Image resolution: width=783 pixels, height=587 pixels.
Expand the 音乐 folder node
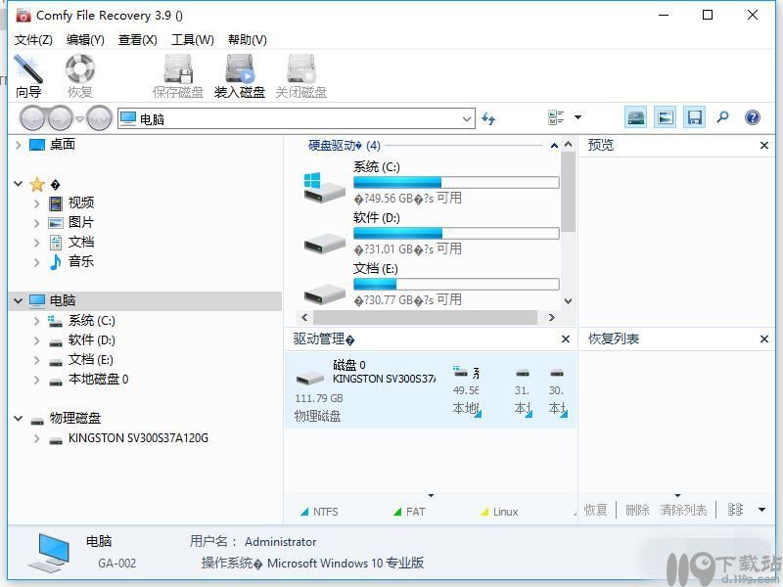[x=36, y=262]
